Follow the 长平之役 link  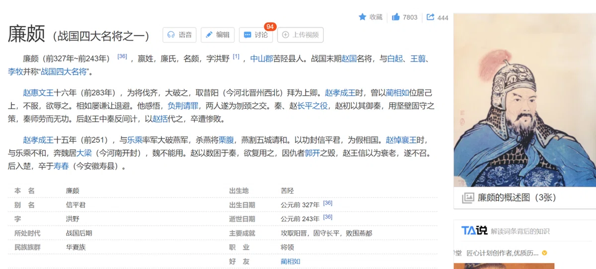point(313,106)
